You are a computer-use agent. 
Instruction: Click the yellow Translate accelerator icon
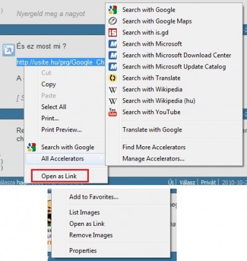[x=112, y=78]
